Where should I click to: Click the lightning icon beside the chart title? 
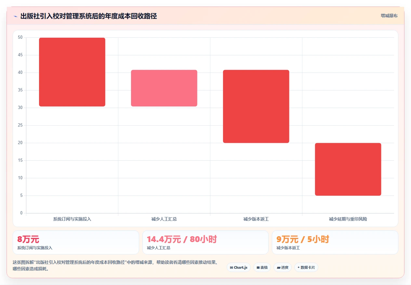click(x=15, y=16)
